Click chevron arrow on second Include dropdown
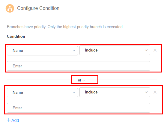 pyautogui.click(x=146, y=92)
